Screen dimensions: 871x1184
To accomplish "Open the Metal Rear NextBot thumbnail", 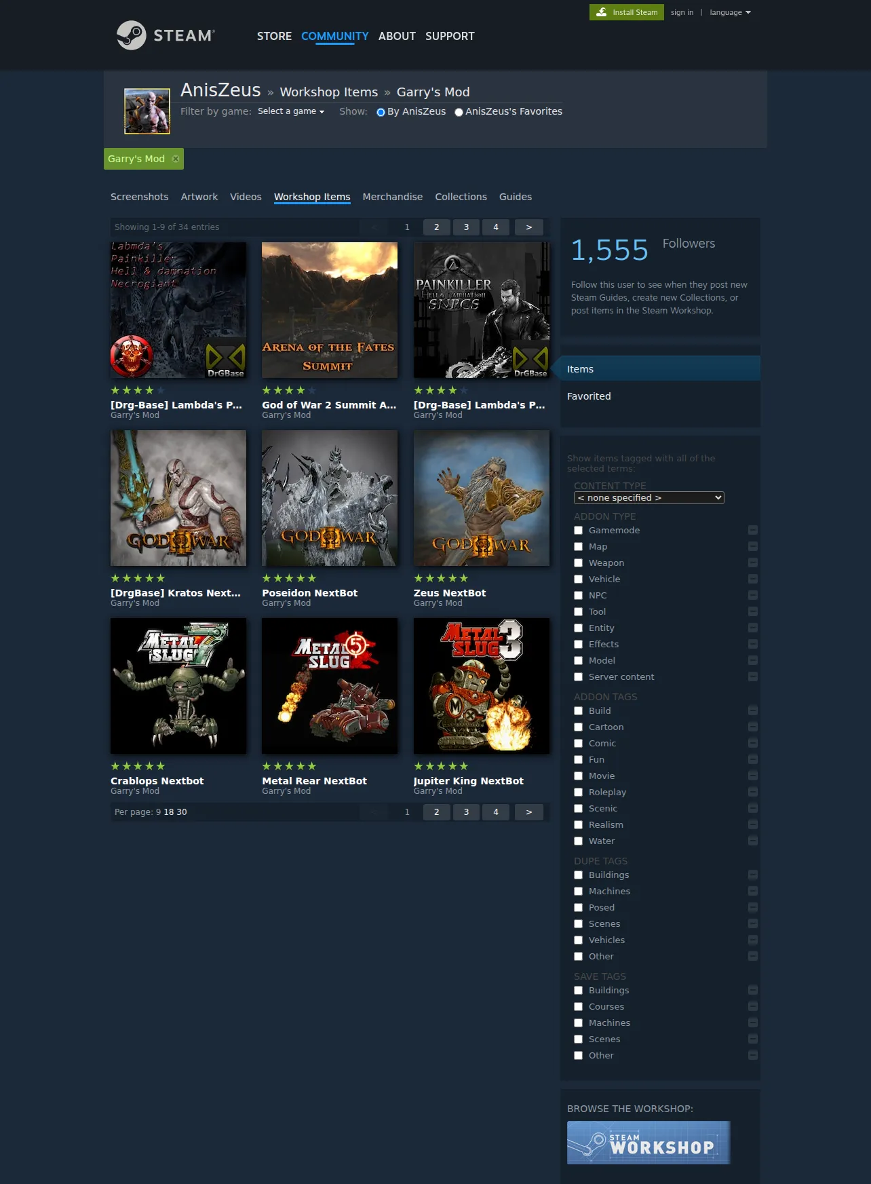I will click(330, 686).
